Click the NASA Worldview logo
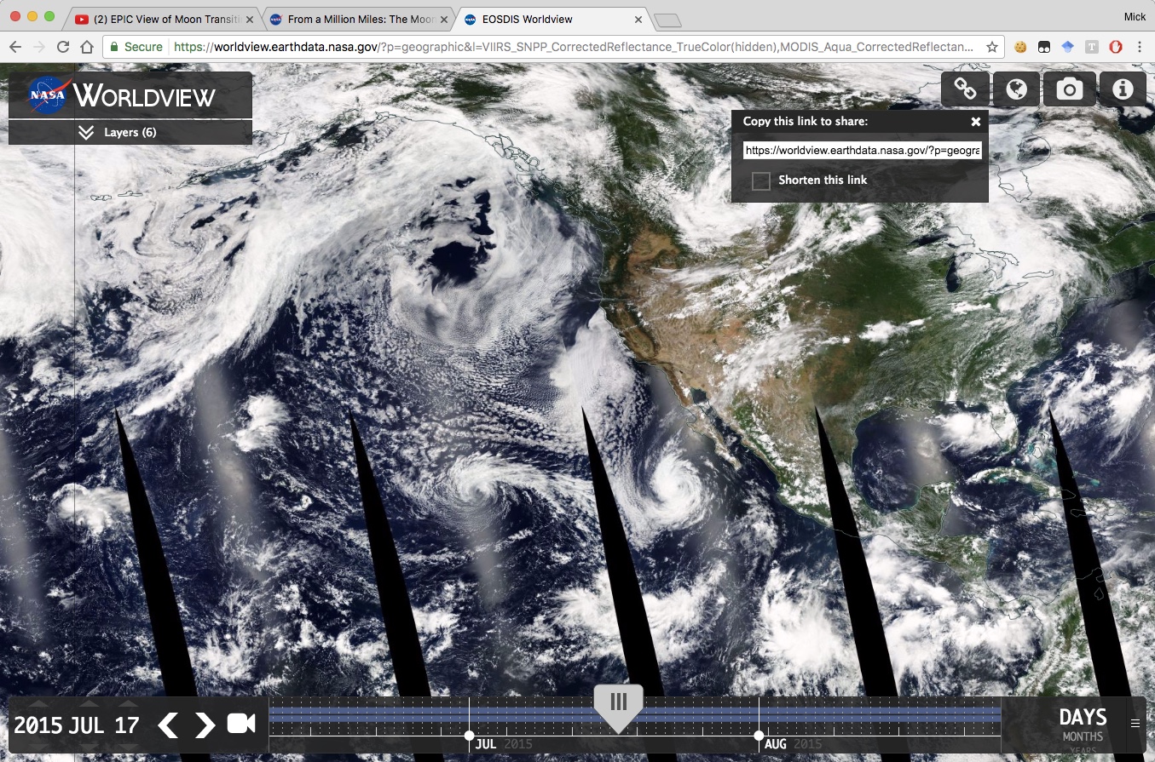This screenshot has height=762, width=1155. click(x=130, y=95)
